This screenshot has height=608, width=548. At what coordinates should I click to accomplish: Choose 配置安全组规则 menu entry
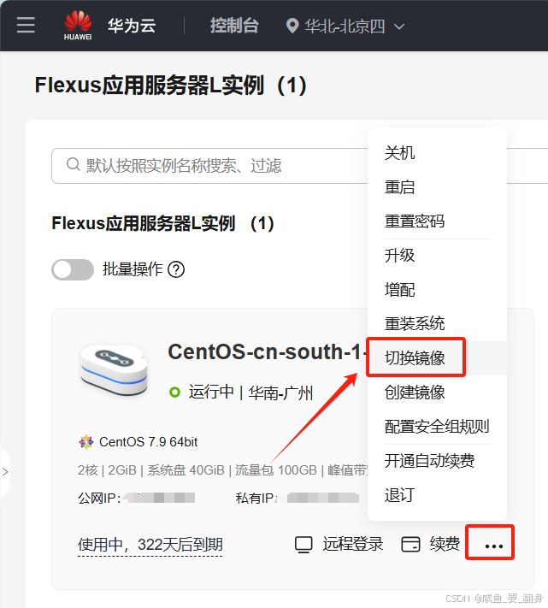[x=437, y=427]
